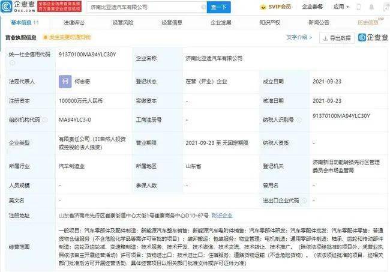Image resolution: width=390 pixels, height=272 pixels.
Task: Click the 何 avatar of the legal representative
Action: tap(65, 82)
